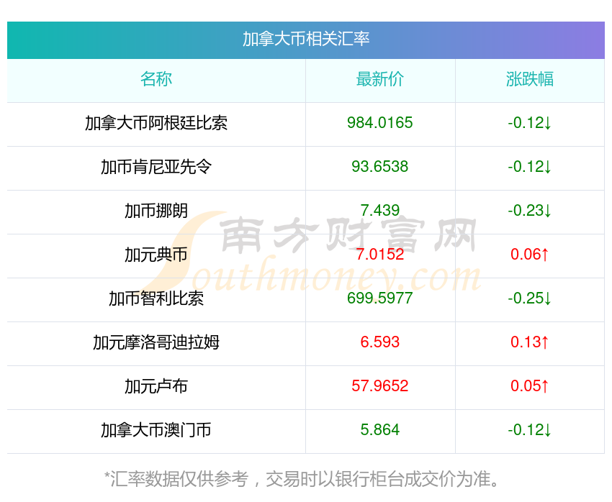Click the price 6.593
Screen dimensions: 612x502
(x=379, y=342)
